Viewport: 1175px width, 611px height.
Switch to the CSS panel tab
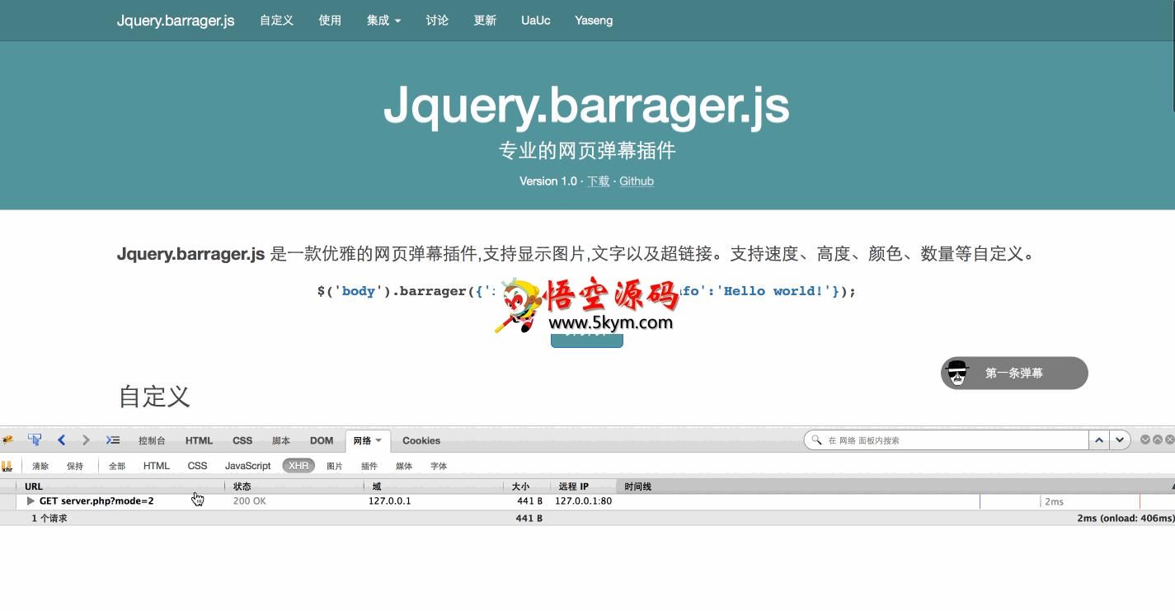click(242, 440)
